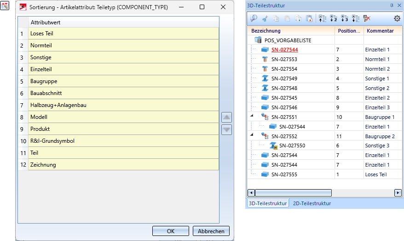This screenshot has height=241, width=404.
Task: Click the application icon at top left
Action: (x=5, y=6)
